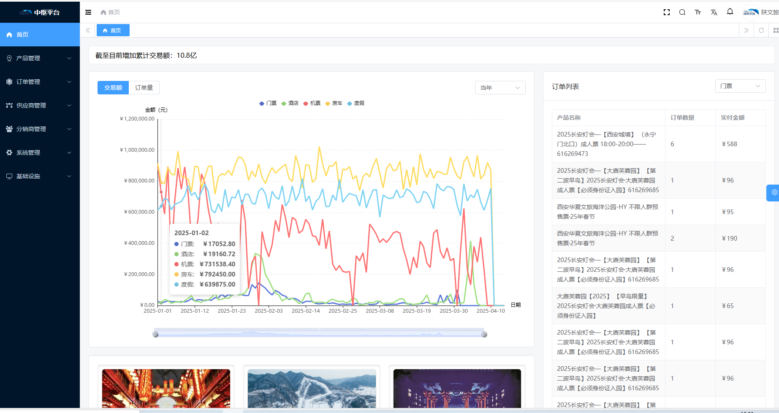Toggle 房车 series in chart legend
This screenshot has width=779, height=413.
[x=334, y=103]
